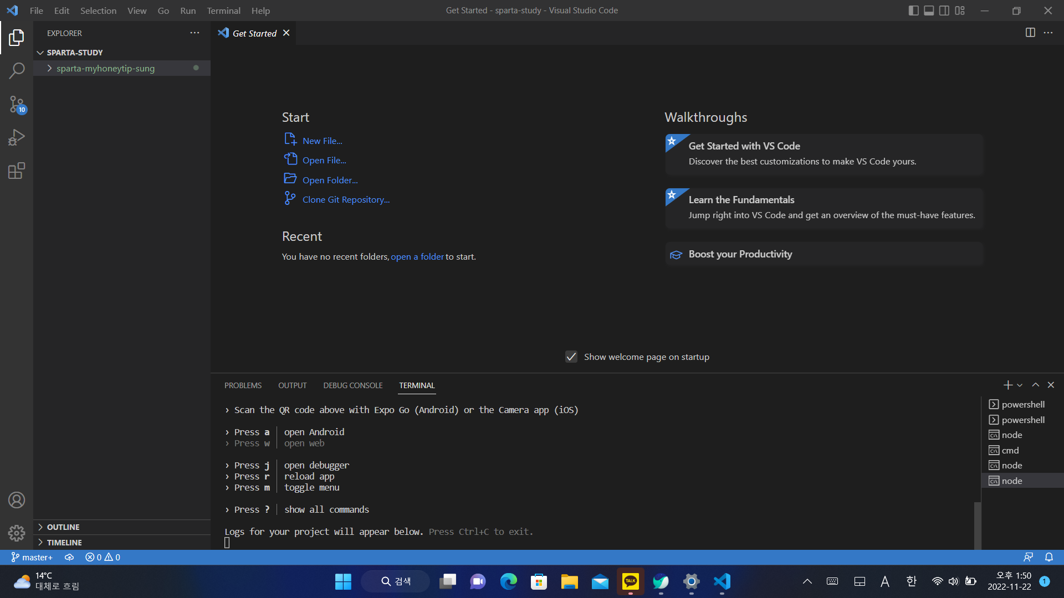
Task: Expand the TIMELINE section
Action: point(122,543)
